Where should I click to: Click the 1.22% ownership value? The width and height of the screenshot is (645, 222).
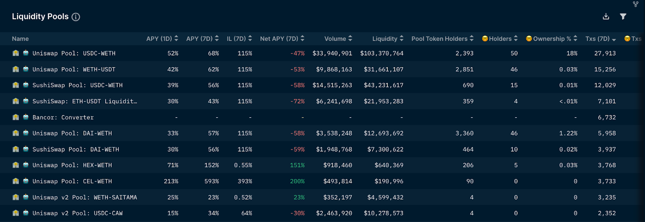(x=568, y=133)
